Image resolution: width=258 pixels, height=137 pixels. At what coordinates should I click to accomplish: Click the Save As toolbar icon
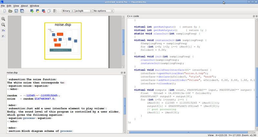(x=22, y=11)
